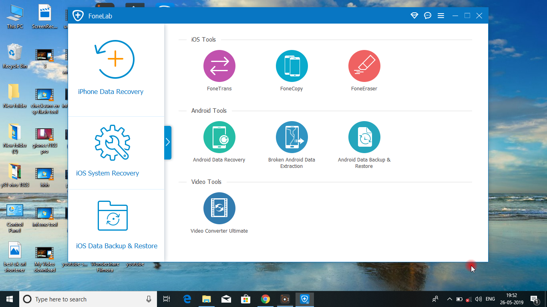Viewport: 547px width, 307px height.
Task: Click the FoneLab logo in title bar
Action: (78, 16)
